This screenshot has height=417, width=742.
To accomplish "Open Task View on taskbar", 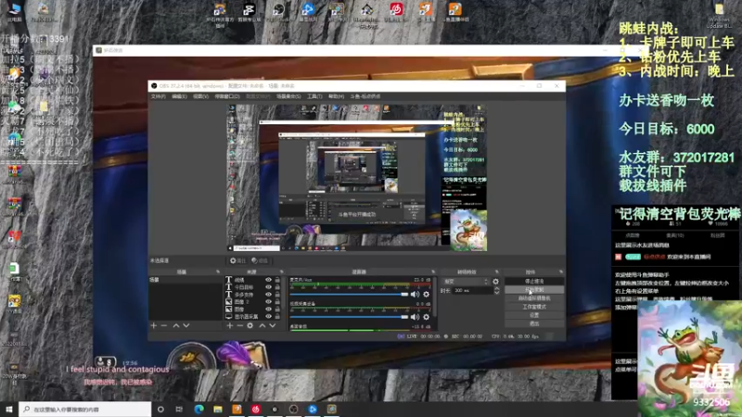I will click(179, 409).
